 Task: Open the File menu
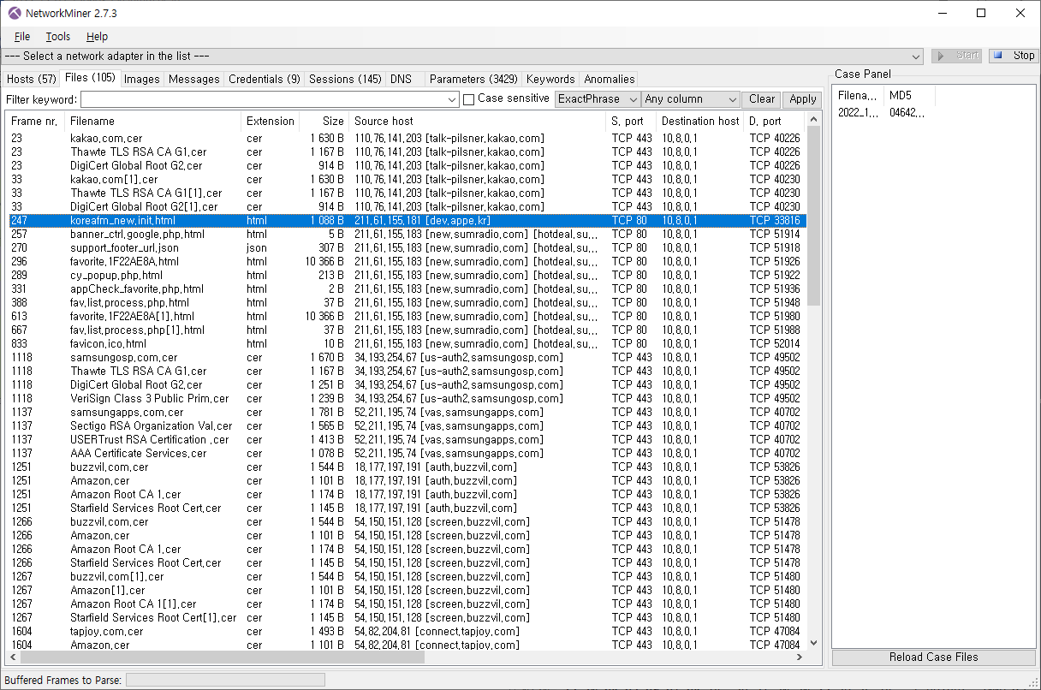click(x=22, y=37)
